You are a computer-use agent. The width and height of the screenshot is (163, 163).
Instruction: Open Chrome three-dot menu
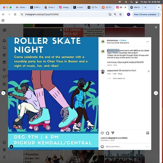[159, 14]
